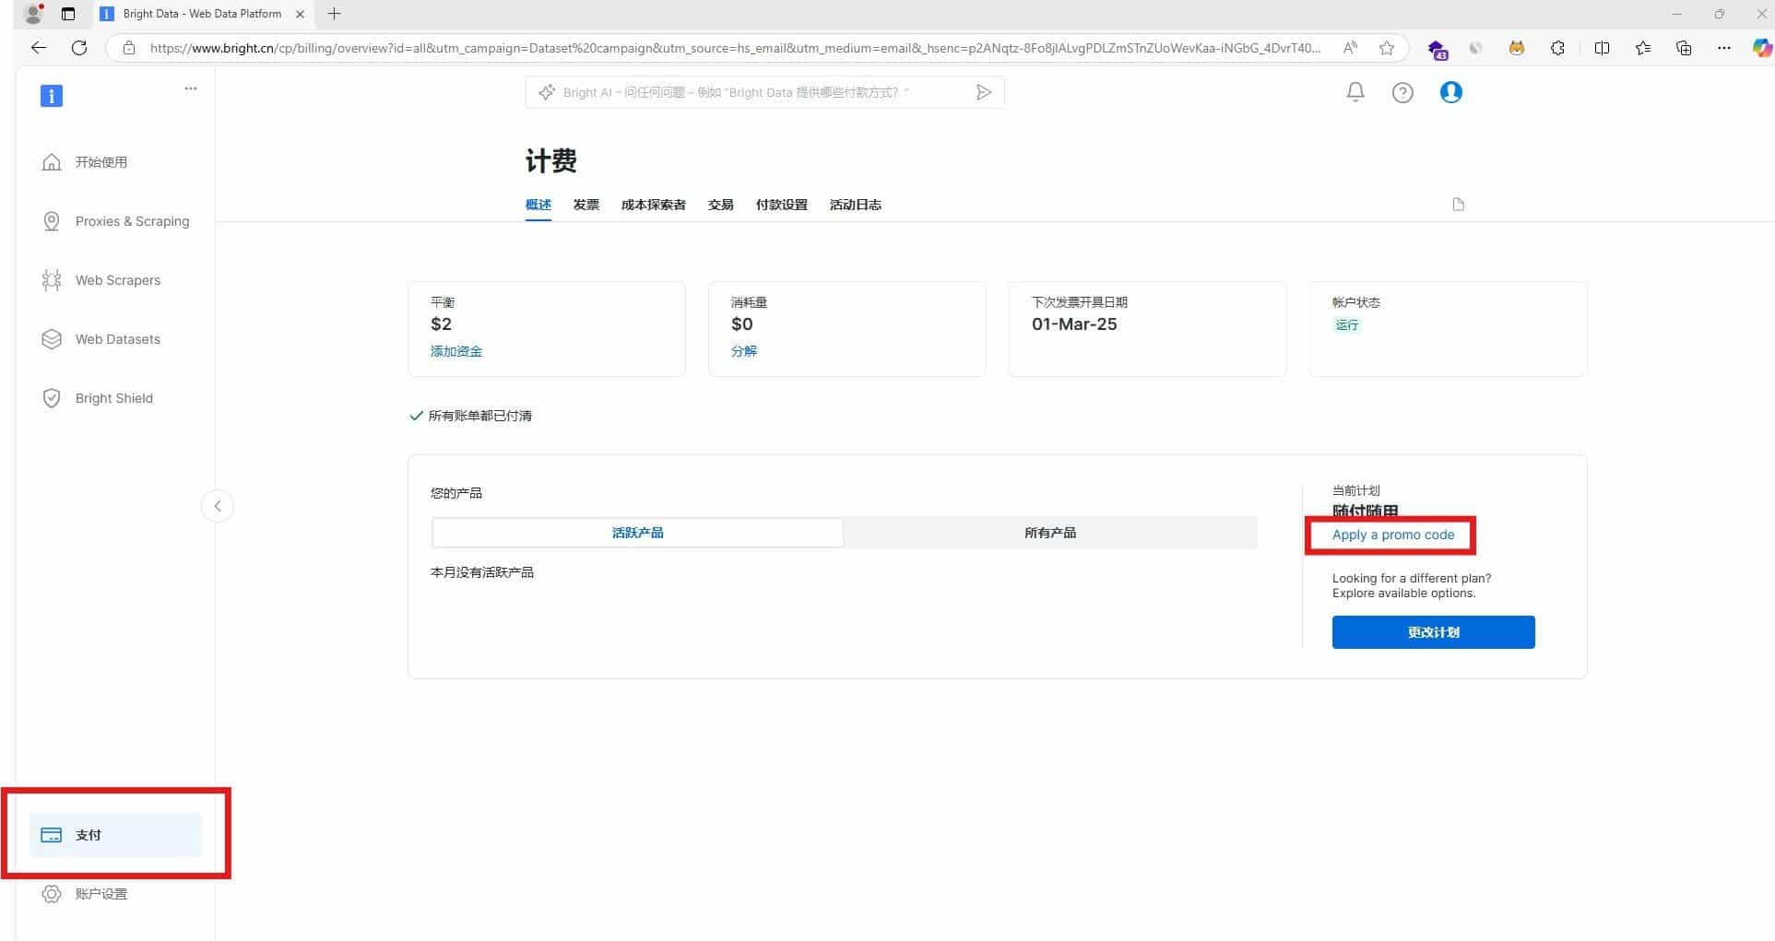Screen dimensions: 1775x941
Task: Click Apply a promo code link
Action: 1393,535
